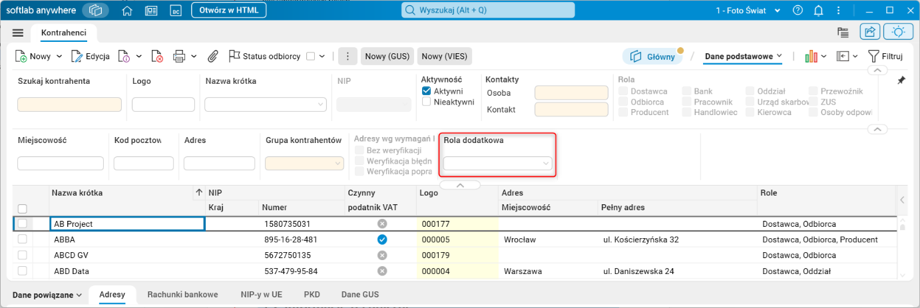Click the delete document icon

(157, 57)
